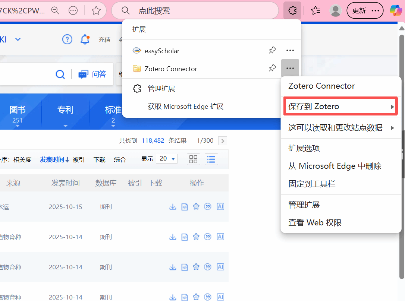405x301 pixels.
Task: Sort results by 被引
Action: click(x=79, y=160)
